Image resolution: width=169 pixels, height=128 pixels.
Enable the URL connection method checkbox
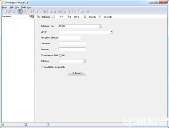(x=61, y=55)
